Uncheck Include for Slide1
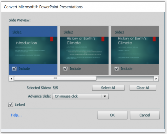This screenshot has width=167, height=134. coord(14,69)
